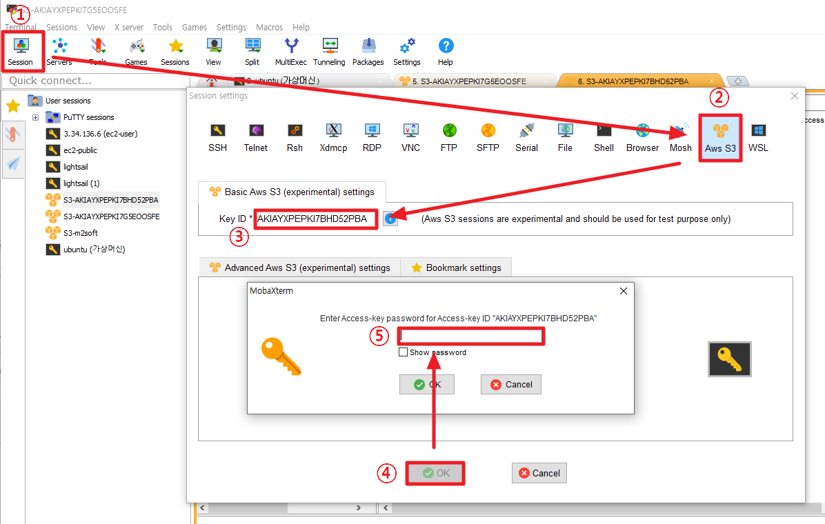Switch to Bookmark settings tab
This screenshot has width=825, height=524.
point(456,268)
